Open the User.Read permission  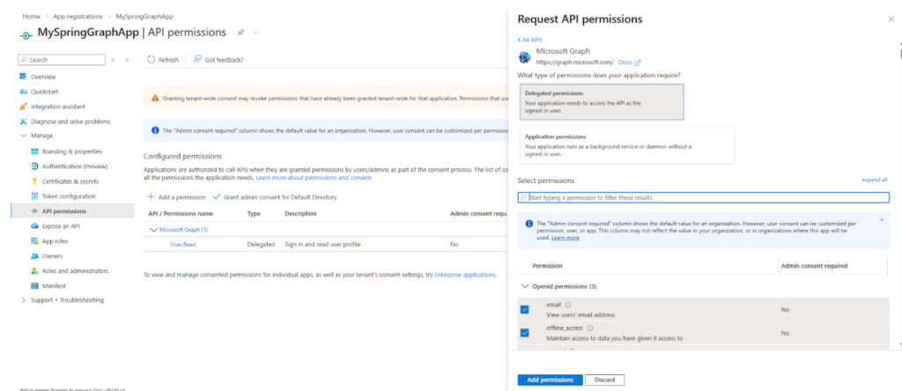coord(184,245)
